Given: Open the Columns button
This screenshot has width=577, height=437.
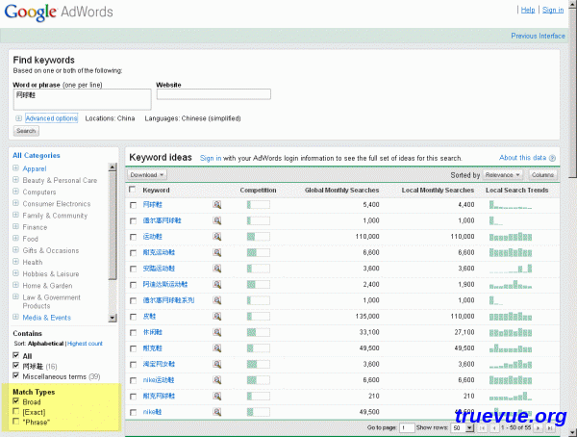Looking at the screenshot, I should (542, 175).
